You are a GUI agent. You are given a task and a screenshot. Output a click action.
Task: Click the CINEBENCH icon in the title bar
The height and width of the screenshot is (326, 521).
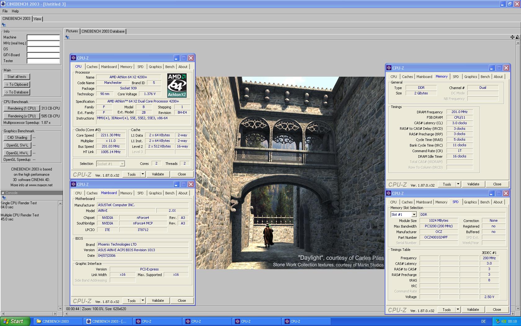(3, 4)
